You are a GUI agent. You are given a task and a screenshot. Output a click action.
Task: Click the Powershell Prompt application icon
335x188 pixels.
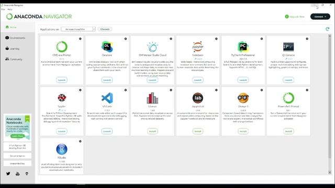pos(288,98)
